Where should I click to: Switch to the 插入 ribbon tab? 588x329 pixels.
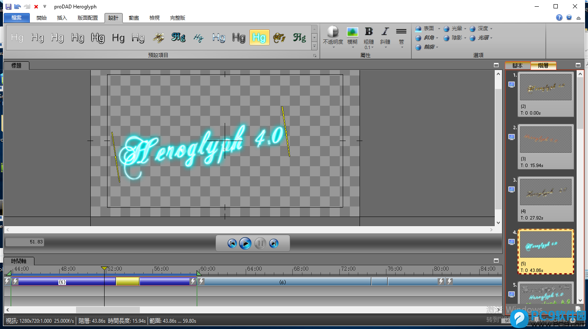(62, 18)
